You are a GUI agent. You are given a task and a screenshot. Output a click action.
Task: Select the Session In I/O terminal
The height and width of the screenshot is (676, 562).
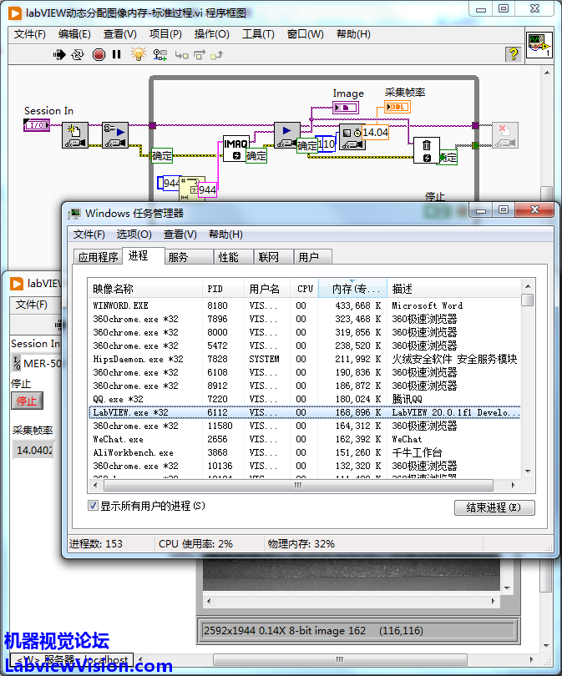[37, 125]
